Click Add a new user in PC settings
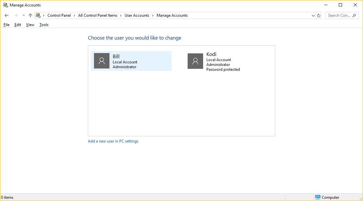This screenshot has width=363, height=201. 113,141
